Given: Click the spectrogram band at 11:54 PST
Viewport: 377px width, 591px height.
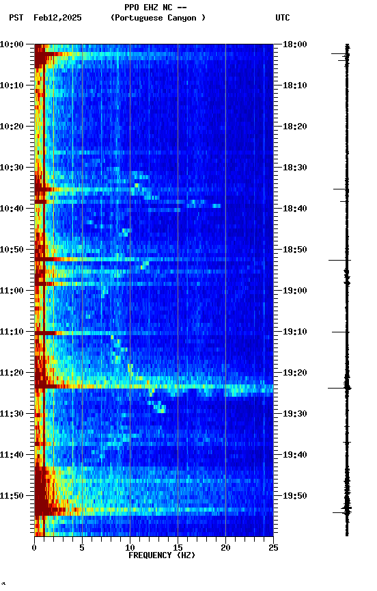Looking at the screenshot, I should coord(154,511).
